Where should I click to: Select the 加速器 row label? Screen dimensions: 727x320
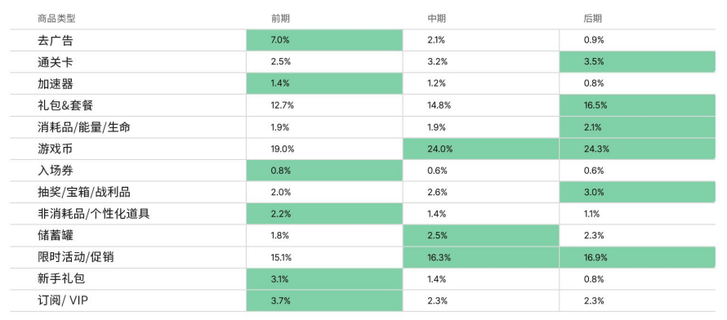point(56,84)
